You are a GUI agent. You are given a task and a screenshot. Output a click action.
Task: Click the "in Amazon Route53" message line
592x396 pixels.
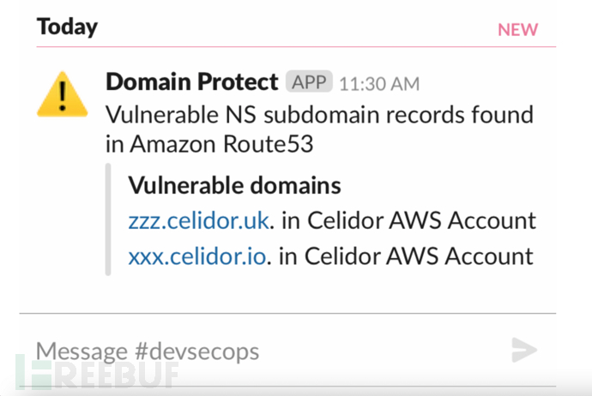coord(208,145)
